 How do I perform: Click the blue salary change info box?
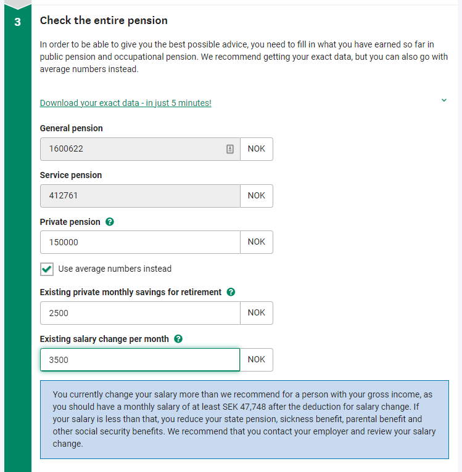click(244, 419)
